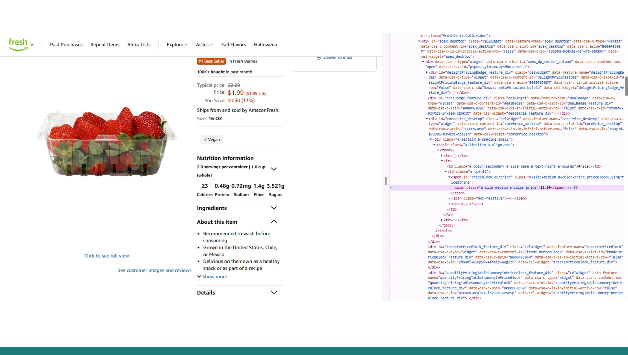This screenshot has width=628, height=355.
Task: Open the Aisles dropdown menu
Action: click(204, 45)
